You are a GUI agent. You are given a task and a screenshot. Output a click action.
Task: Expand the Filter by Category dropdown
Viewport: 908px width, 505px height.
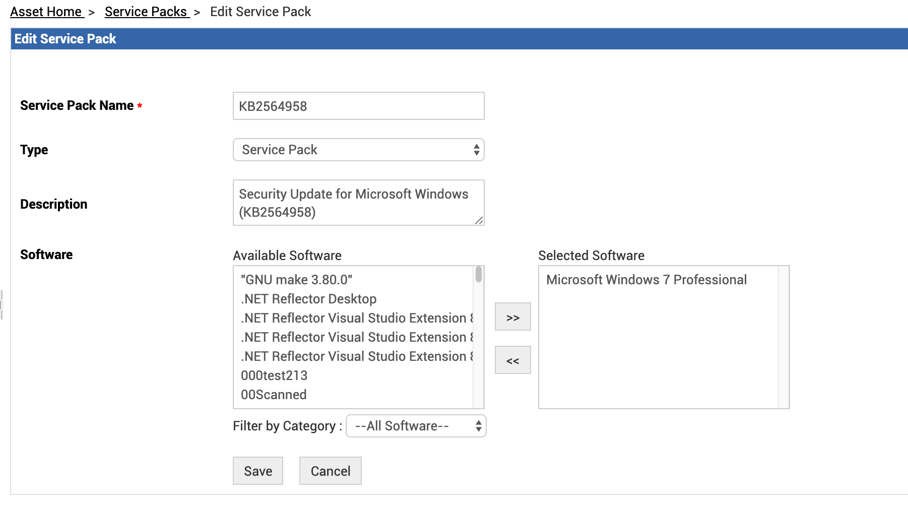(416, 426)
